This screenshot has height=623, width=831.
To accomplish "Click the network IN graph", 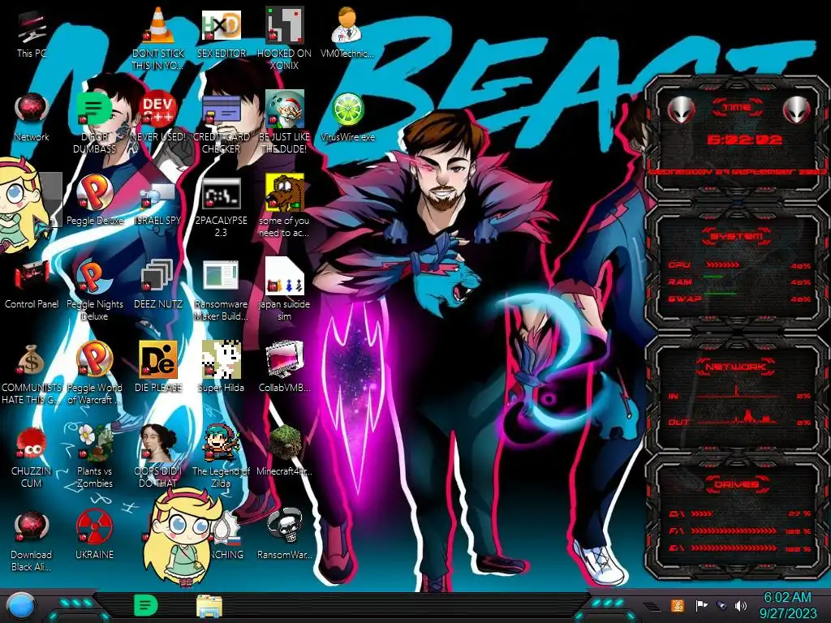I will point(736,393).
